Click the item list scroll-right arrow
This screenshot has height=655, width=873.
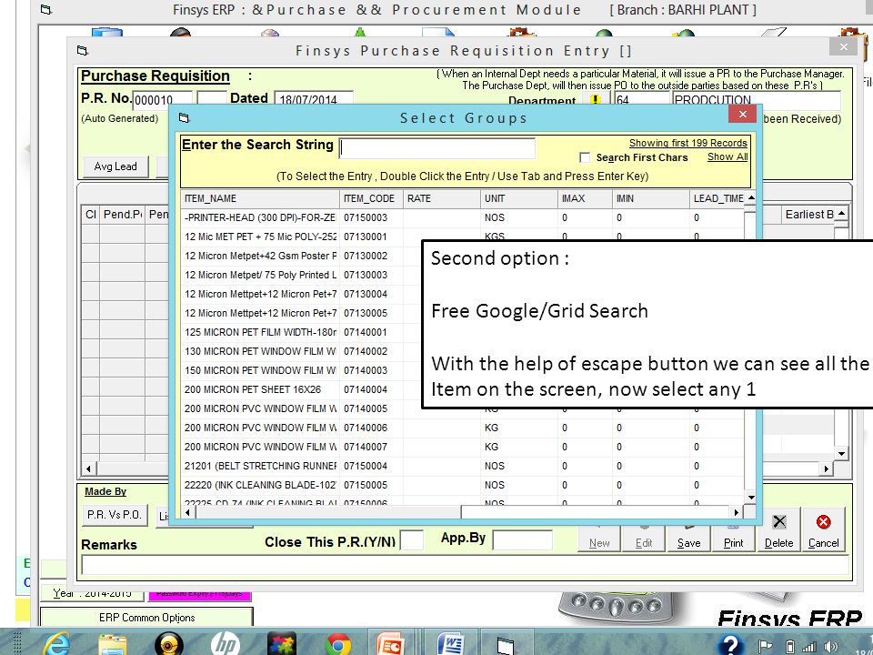737,512
